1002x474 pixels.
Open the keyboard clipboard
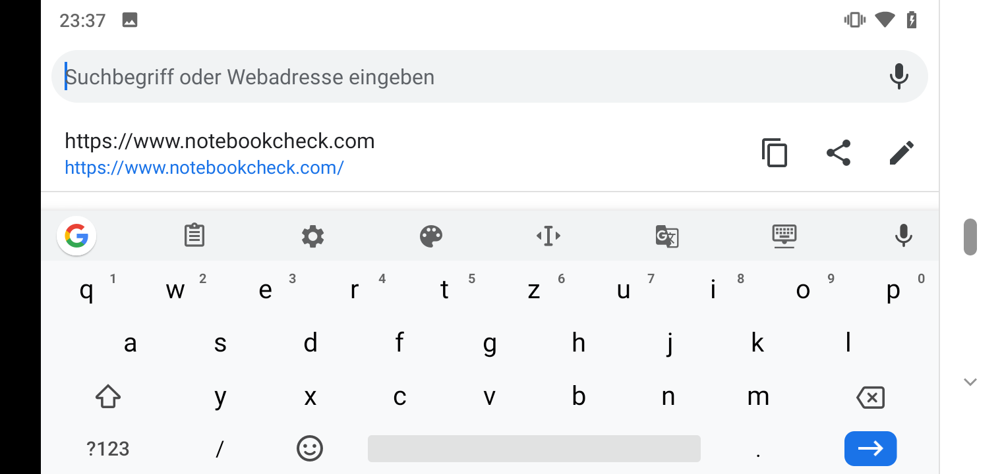(194, 236)
